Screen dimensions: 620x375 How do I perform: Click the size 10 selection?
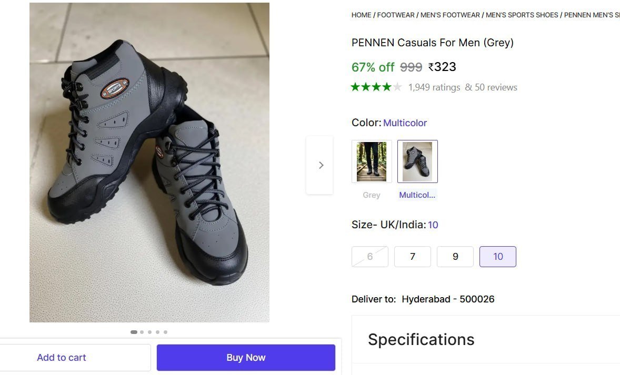pyautogui.click(x=498, y=257)
